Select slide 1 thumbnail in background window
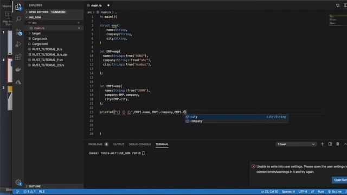347x195 pixels. click(10, 43)
